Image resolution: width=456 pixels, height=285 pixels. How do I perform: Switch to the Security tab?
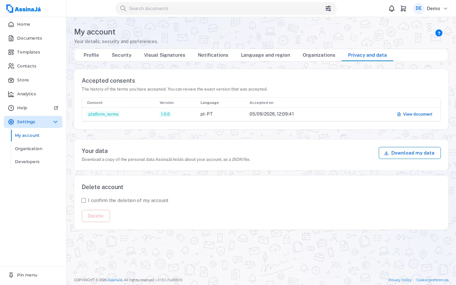tap(122, 55)
